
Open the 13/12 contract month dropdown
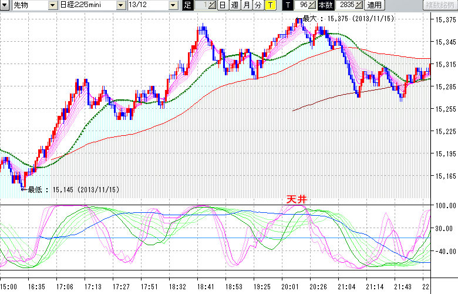[173, 5]
